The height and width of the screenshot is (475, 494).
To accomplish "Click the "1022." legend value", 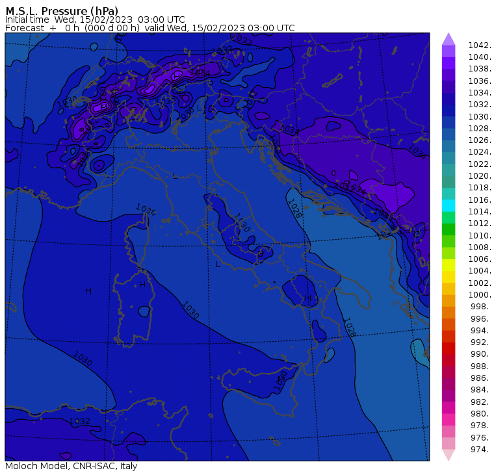I will click(480, 164).
